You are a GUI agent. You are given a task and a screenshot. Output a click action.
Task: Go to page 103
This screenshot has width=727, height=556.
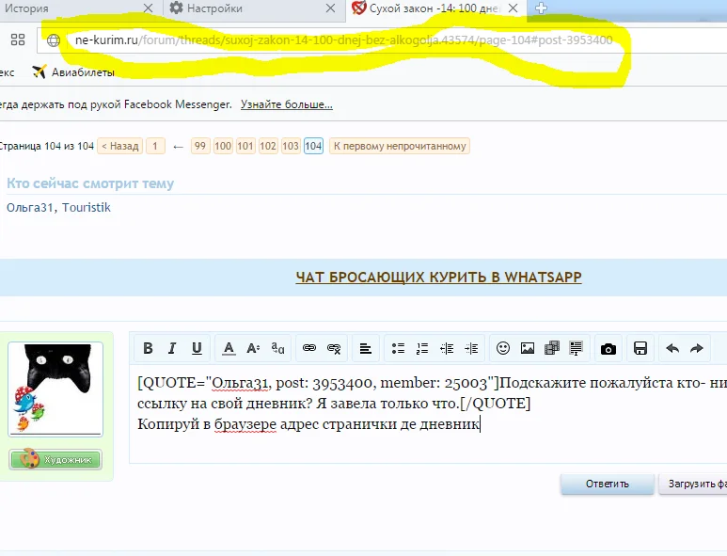point(291,146)
